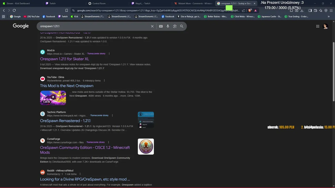Screen dimensions: 335x188
Task: Switch to the Neyyti_ - Twitch tab
Action: tap(150, 3)
